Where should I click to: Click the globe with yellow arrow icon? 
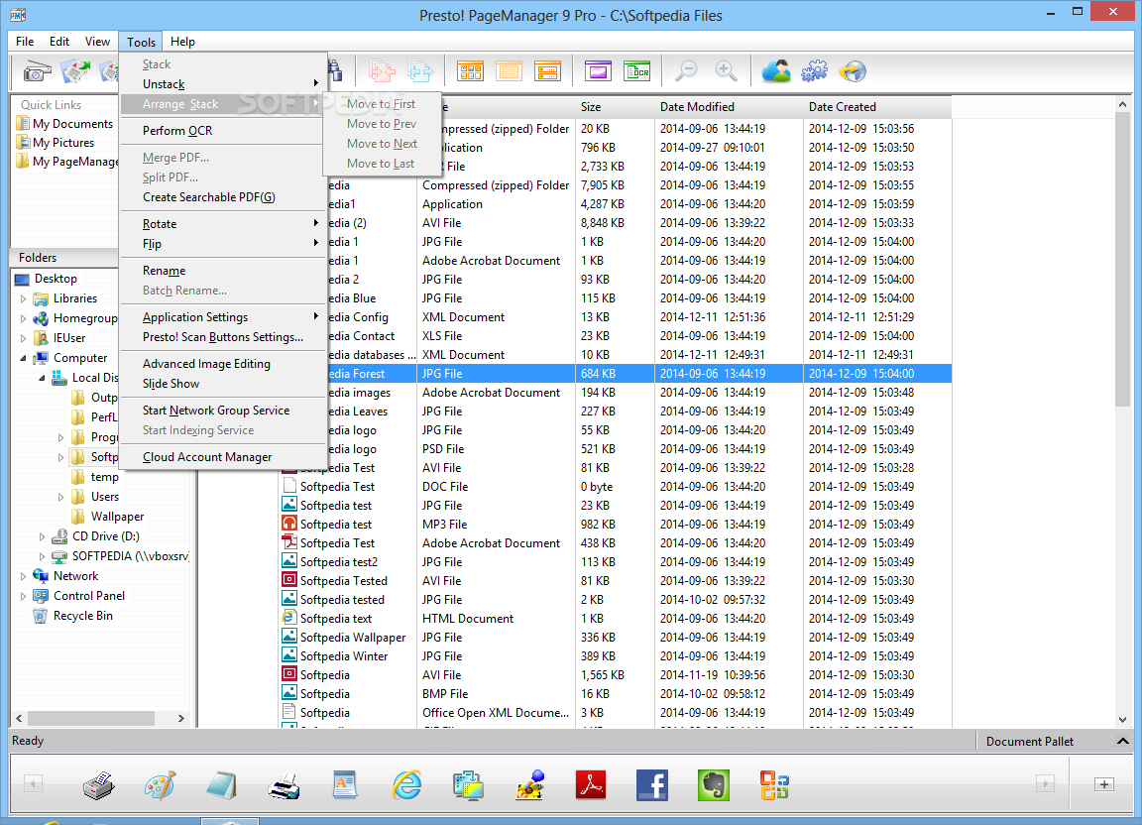point(853,70)
